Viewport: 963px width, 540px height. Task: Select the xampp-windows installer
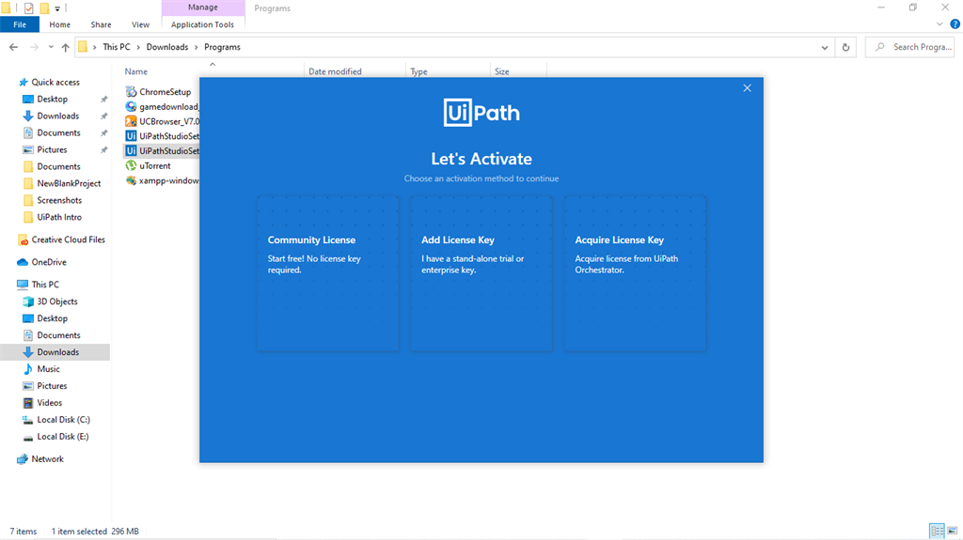(161, 180)
